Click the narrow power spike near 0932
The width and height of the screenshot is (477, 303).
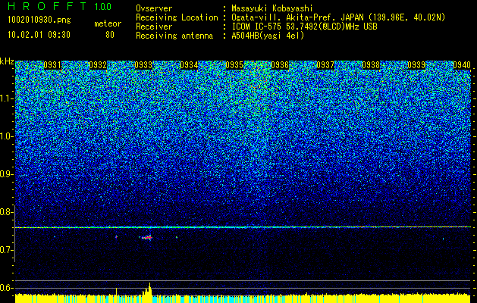click(117, 291)
